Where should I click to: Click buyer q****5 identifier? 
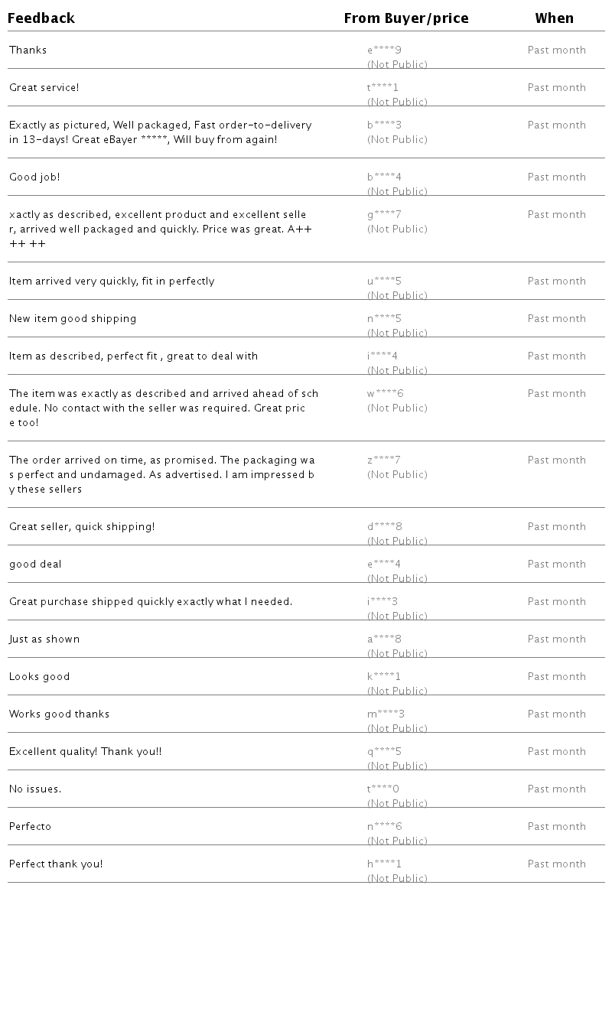tap(384, 752)
